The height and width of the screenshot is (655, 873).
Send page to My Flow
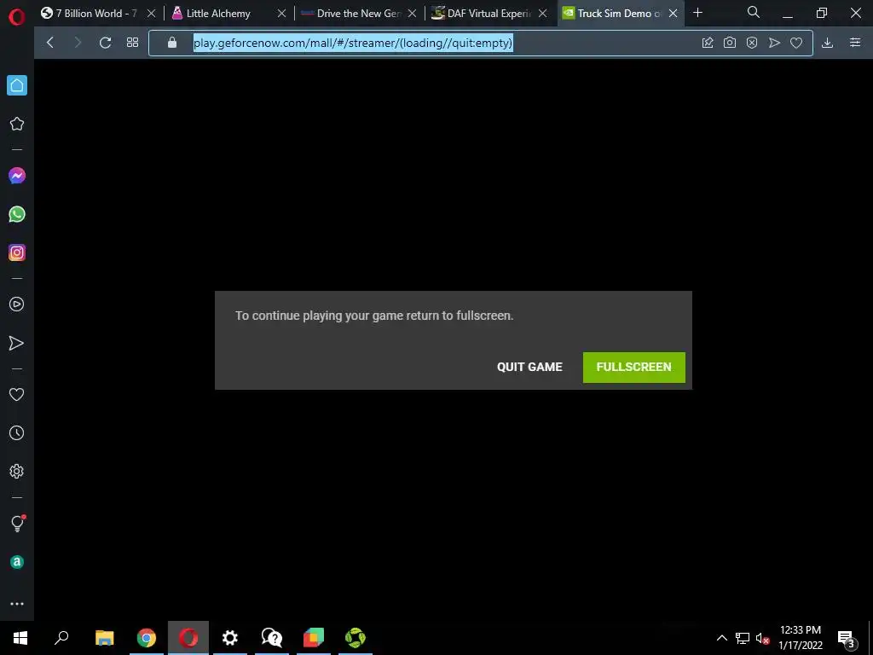pos(774,43)
